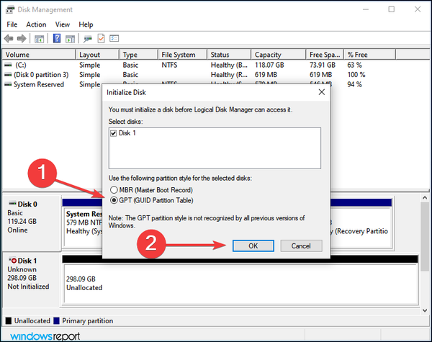Click the Disk 1 'Unknown' label
The width and height of the screenshot is (432, 342).
pos(22,269)
